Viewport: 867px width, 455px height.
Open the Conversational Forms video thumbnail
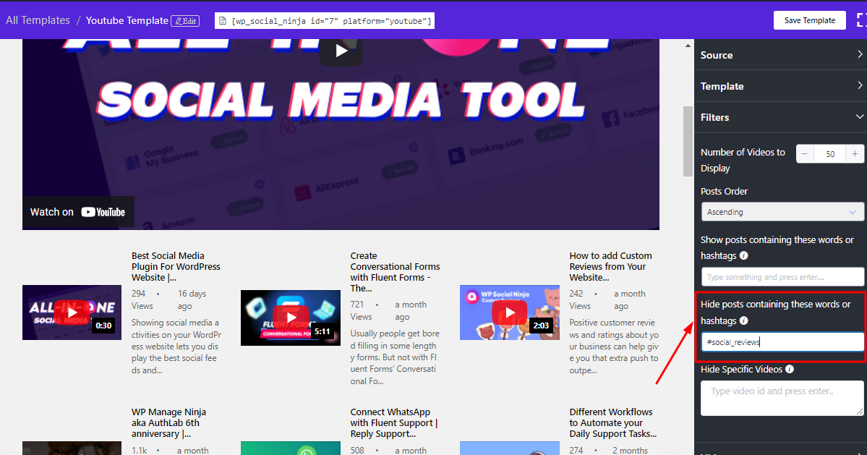click(291, 318)
